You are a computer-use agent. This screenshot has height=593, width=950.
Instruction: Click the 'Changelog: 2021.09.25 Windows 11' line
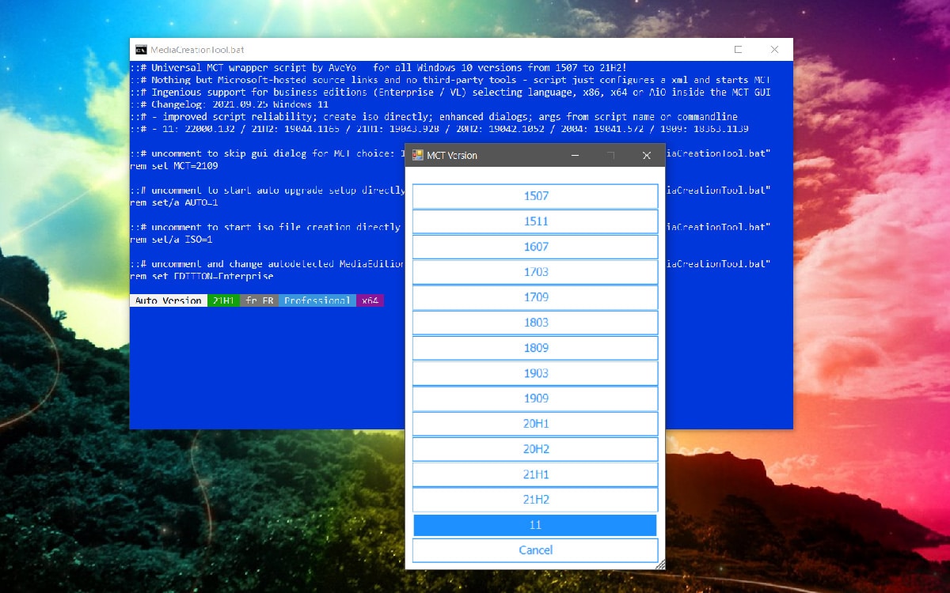coord(230,104)
